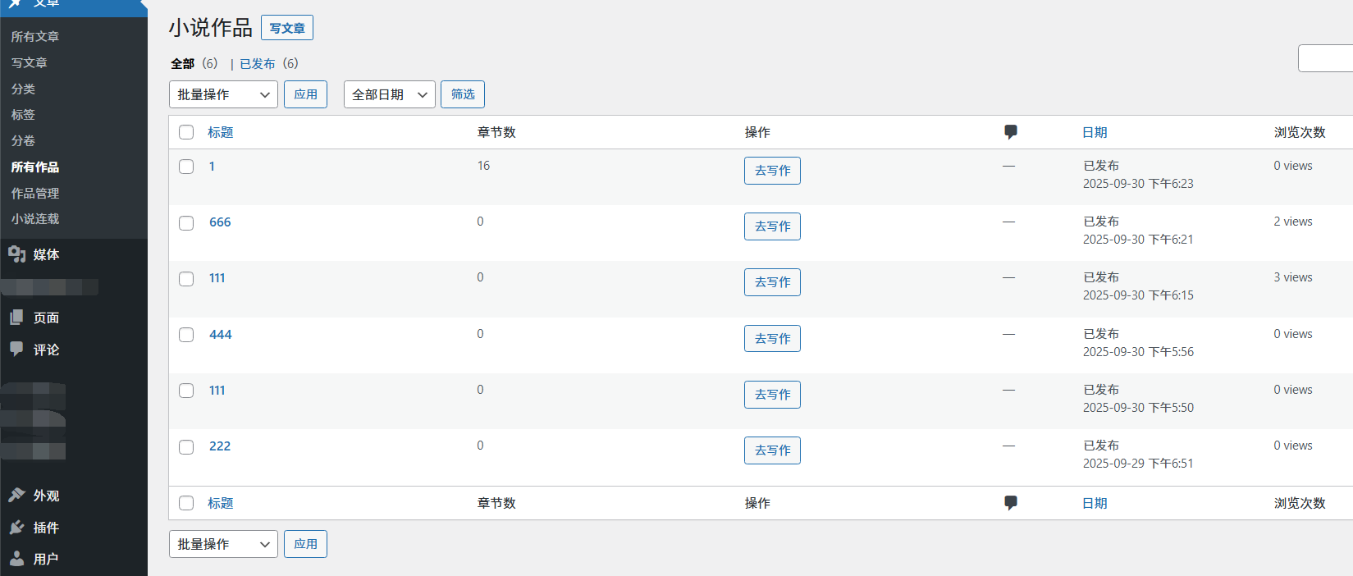1353x576 pixels.
Task: Click the Pages sidebar icon
Action: pos(17,318)
